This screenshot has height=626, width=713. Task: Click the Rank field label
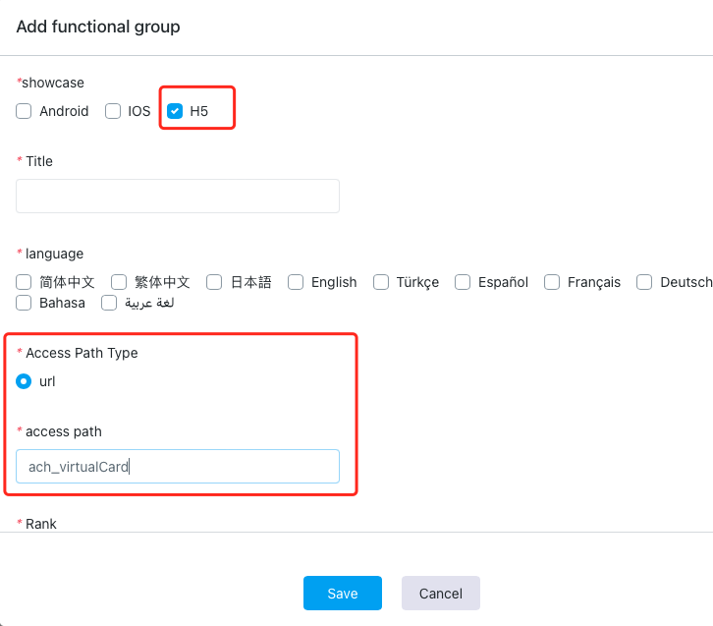pyautogui.click(x=41, y=524)
